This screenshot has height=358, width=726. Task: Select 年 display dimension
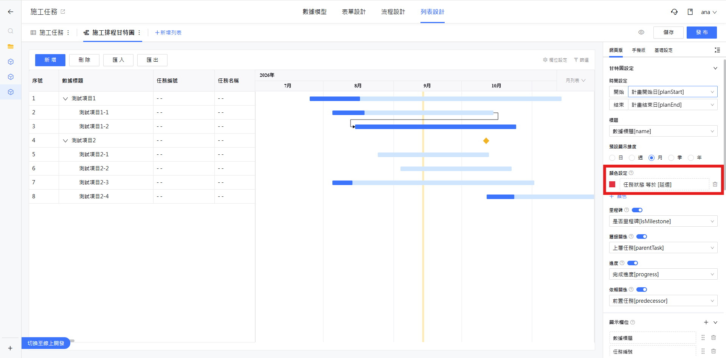coord(691,158)
